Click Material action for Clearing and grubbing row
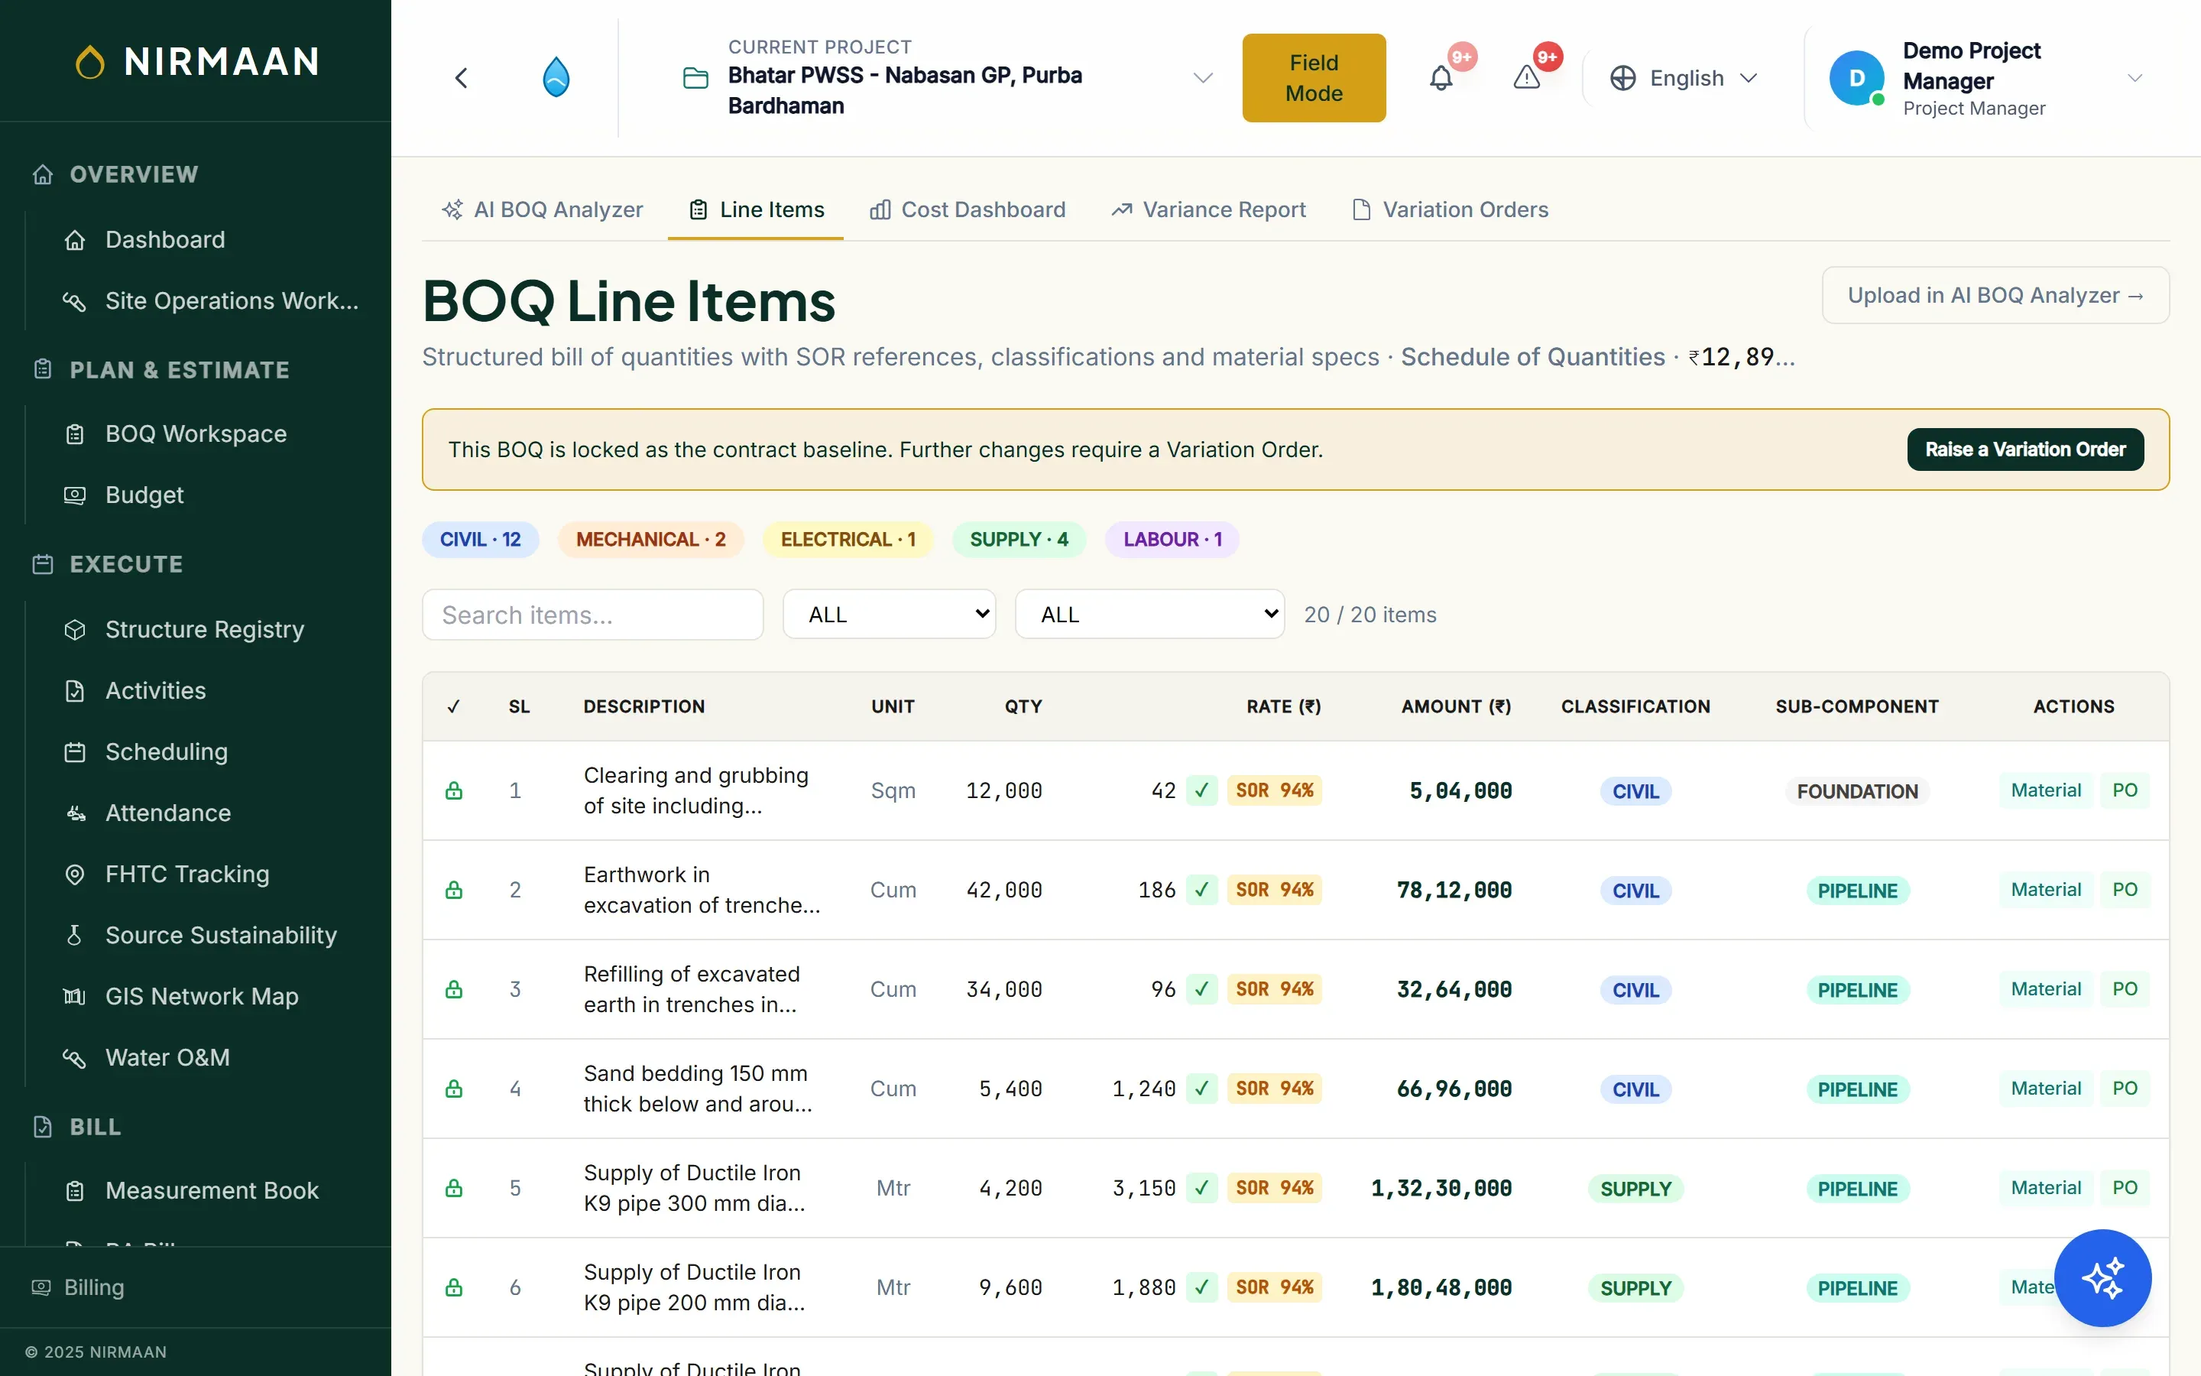 click(2045, 790)
